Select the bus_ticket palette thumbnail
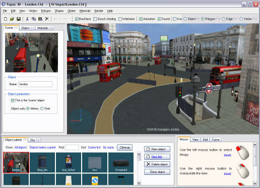 pyautogui.click(x=69, y=162)
